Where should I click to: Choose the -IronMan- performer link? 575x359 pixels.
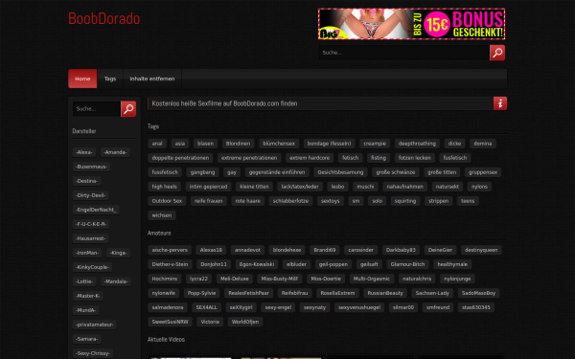(x=87, y=253)
